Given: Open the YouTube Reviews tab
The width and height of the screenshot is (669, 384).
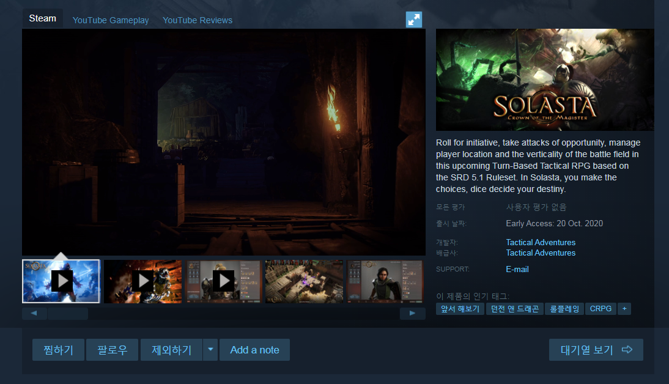Looking at the screenshot, I should 198,20.
